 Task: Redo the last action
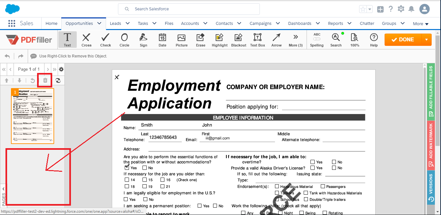click(x=21, y=56)
